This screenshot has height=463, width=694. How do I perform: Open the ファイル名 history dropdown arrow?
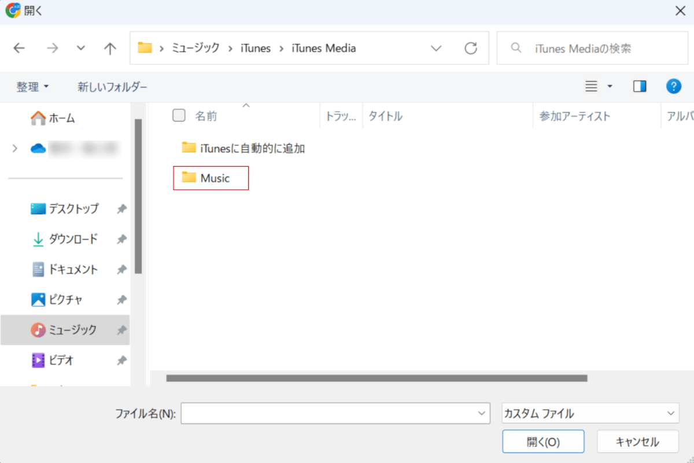(482, 413)
